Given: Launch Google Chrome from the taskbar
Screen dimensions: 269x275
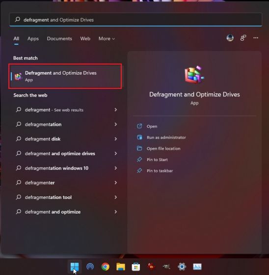Looking at the screenshot, I should click(106, 267).
